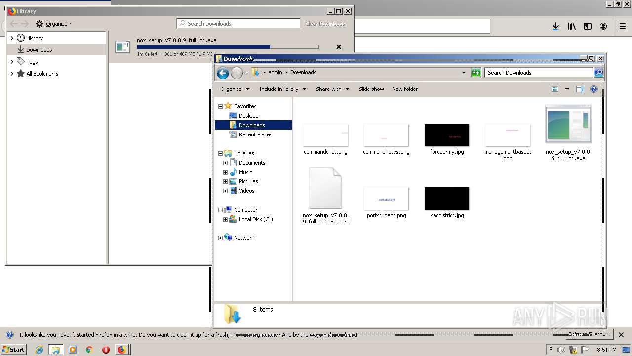Viewport: 632px width, 356px height.
Task: Open media player taskbar icon
Action: (x=73, y=350)
